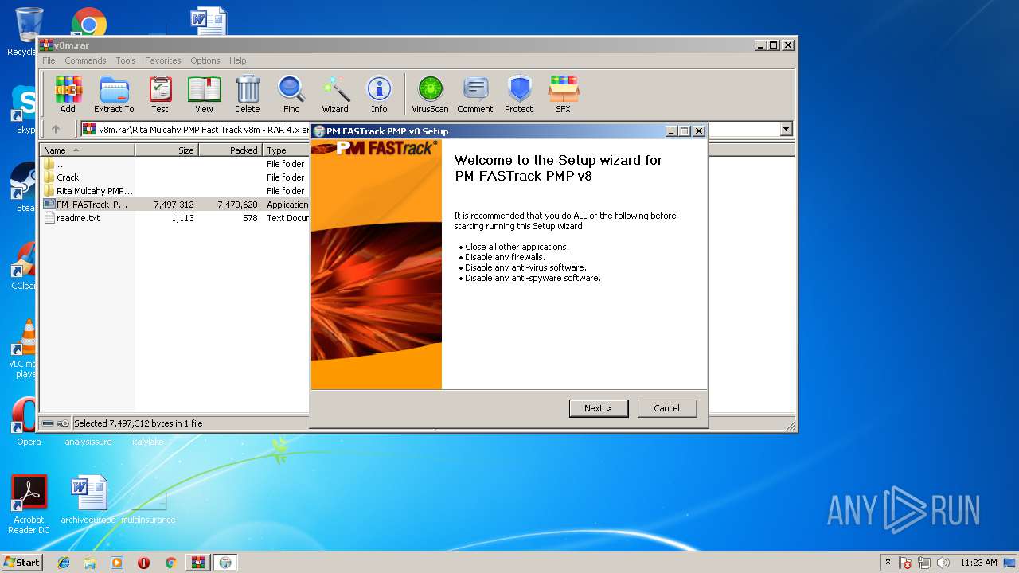Click the volume speaker tray icon
Screen dimensions: 1019x573
(944, 563)
